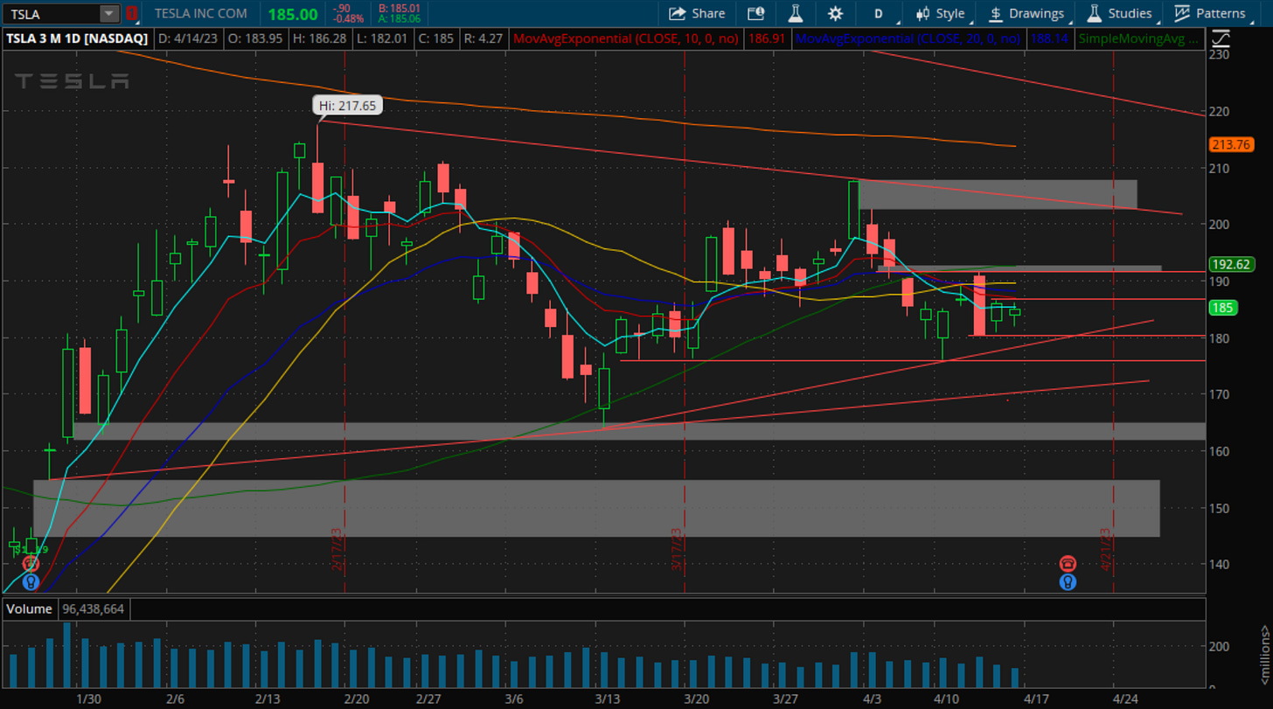Open the flask Edit Studies icon
The width and height of the screenshot is (1273, 709).
[795, 13]
